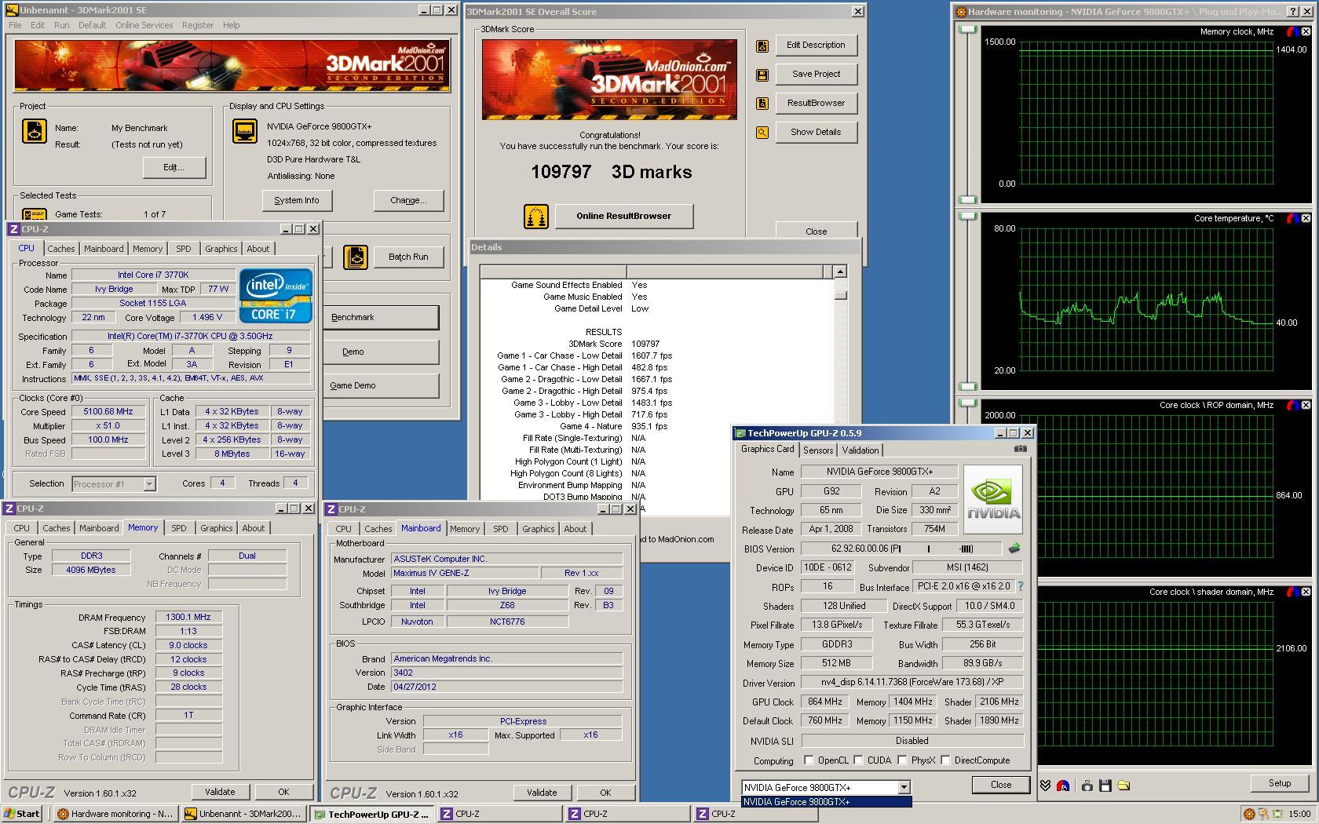Click the folder open icon in monitoring toolbar
Viewport: 1319px width, 824px height.
1124,785
